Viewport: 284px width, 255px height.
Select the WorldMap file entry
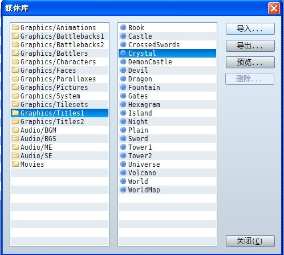[167, 190]
